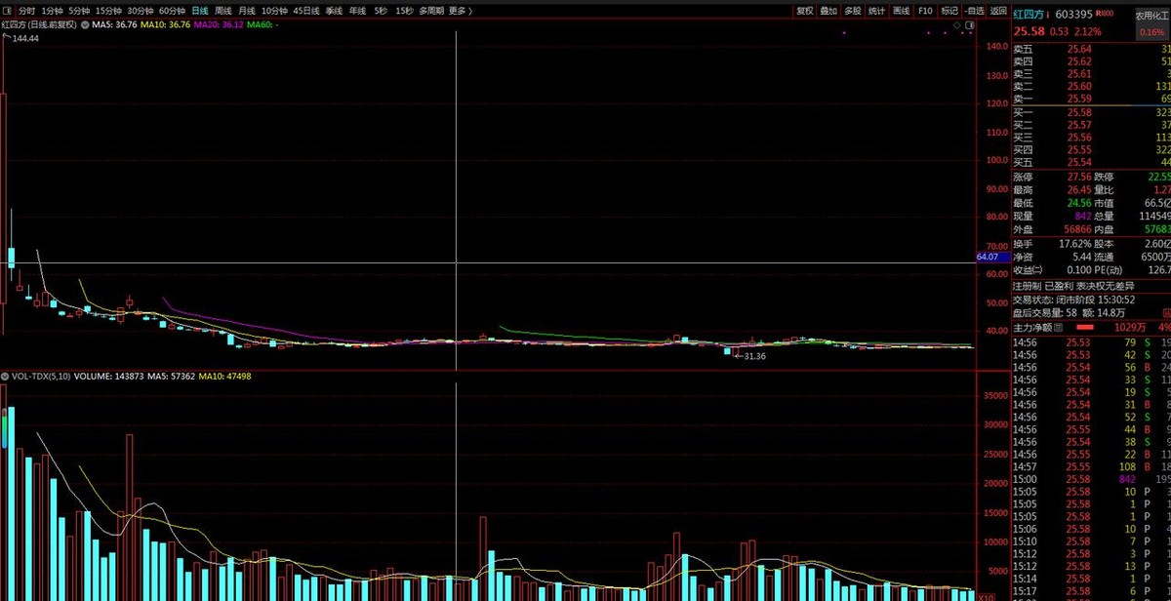Click the 叠加 overlay button
This screenshot has height=601, width=1171.
(x=828, y=11)
